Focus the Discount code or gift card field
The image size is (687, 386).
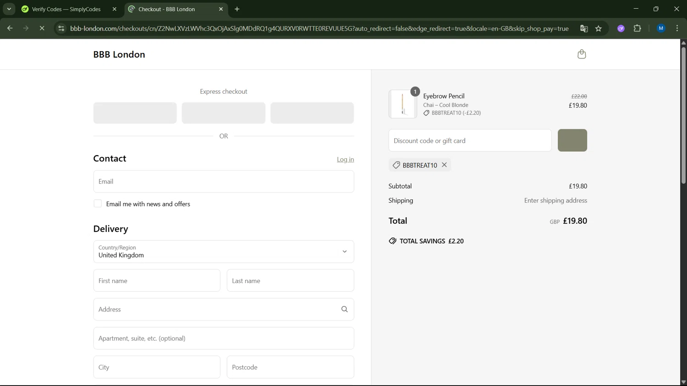470,140
